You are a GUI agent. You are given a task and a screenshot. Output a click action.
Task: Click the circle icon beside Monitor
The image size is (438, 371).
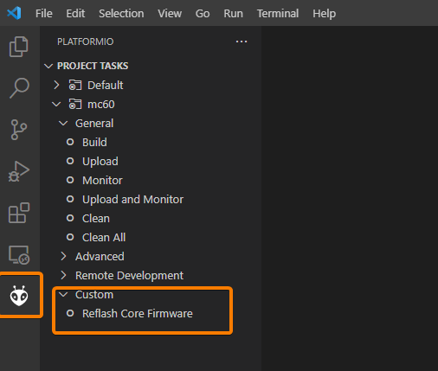[x=70, y=180]
